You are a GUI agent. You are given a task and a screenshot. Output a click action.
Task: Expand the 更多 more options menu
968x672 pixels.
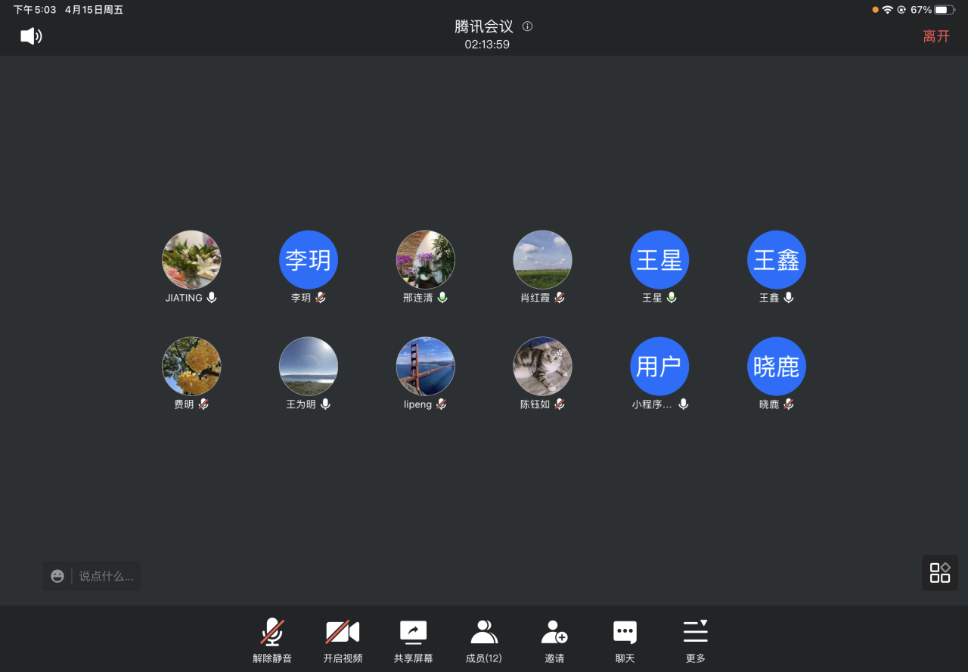(x=695, y=639)
